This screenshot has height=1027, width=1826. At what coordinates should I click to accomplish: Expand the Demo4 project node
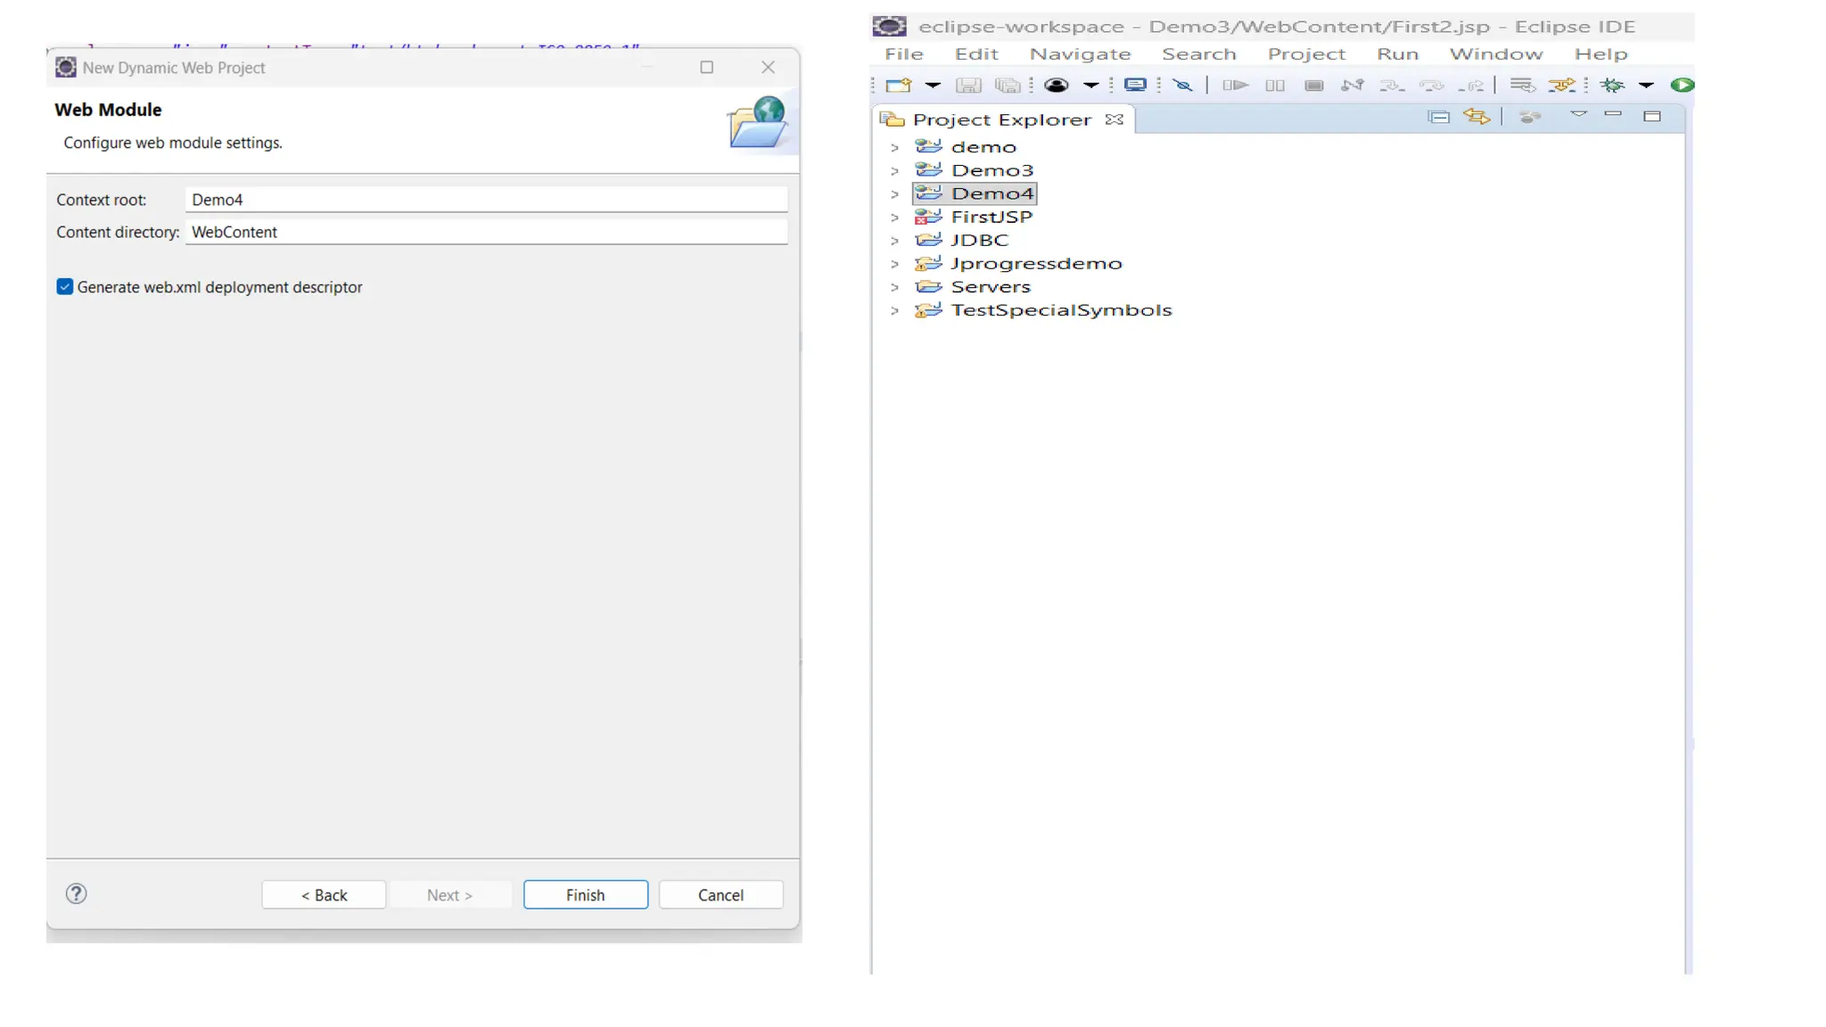tap(894, 194)
